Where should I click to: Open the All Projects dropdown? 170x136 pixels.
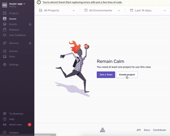click(57, 10)
